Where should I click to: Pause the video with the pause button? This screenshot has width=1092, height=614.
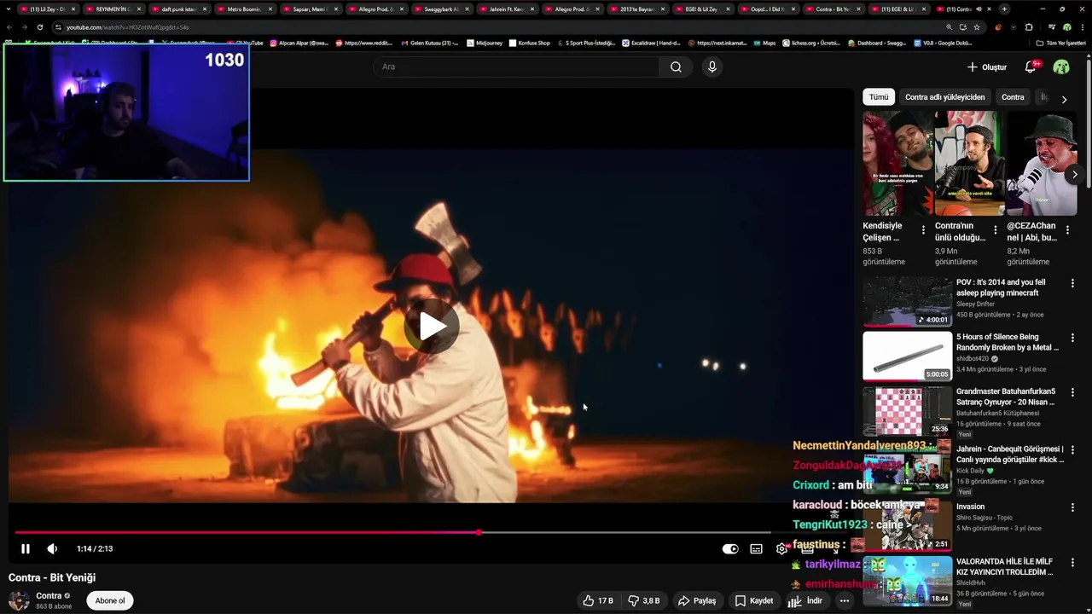tap(25, 549)
